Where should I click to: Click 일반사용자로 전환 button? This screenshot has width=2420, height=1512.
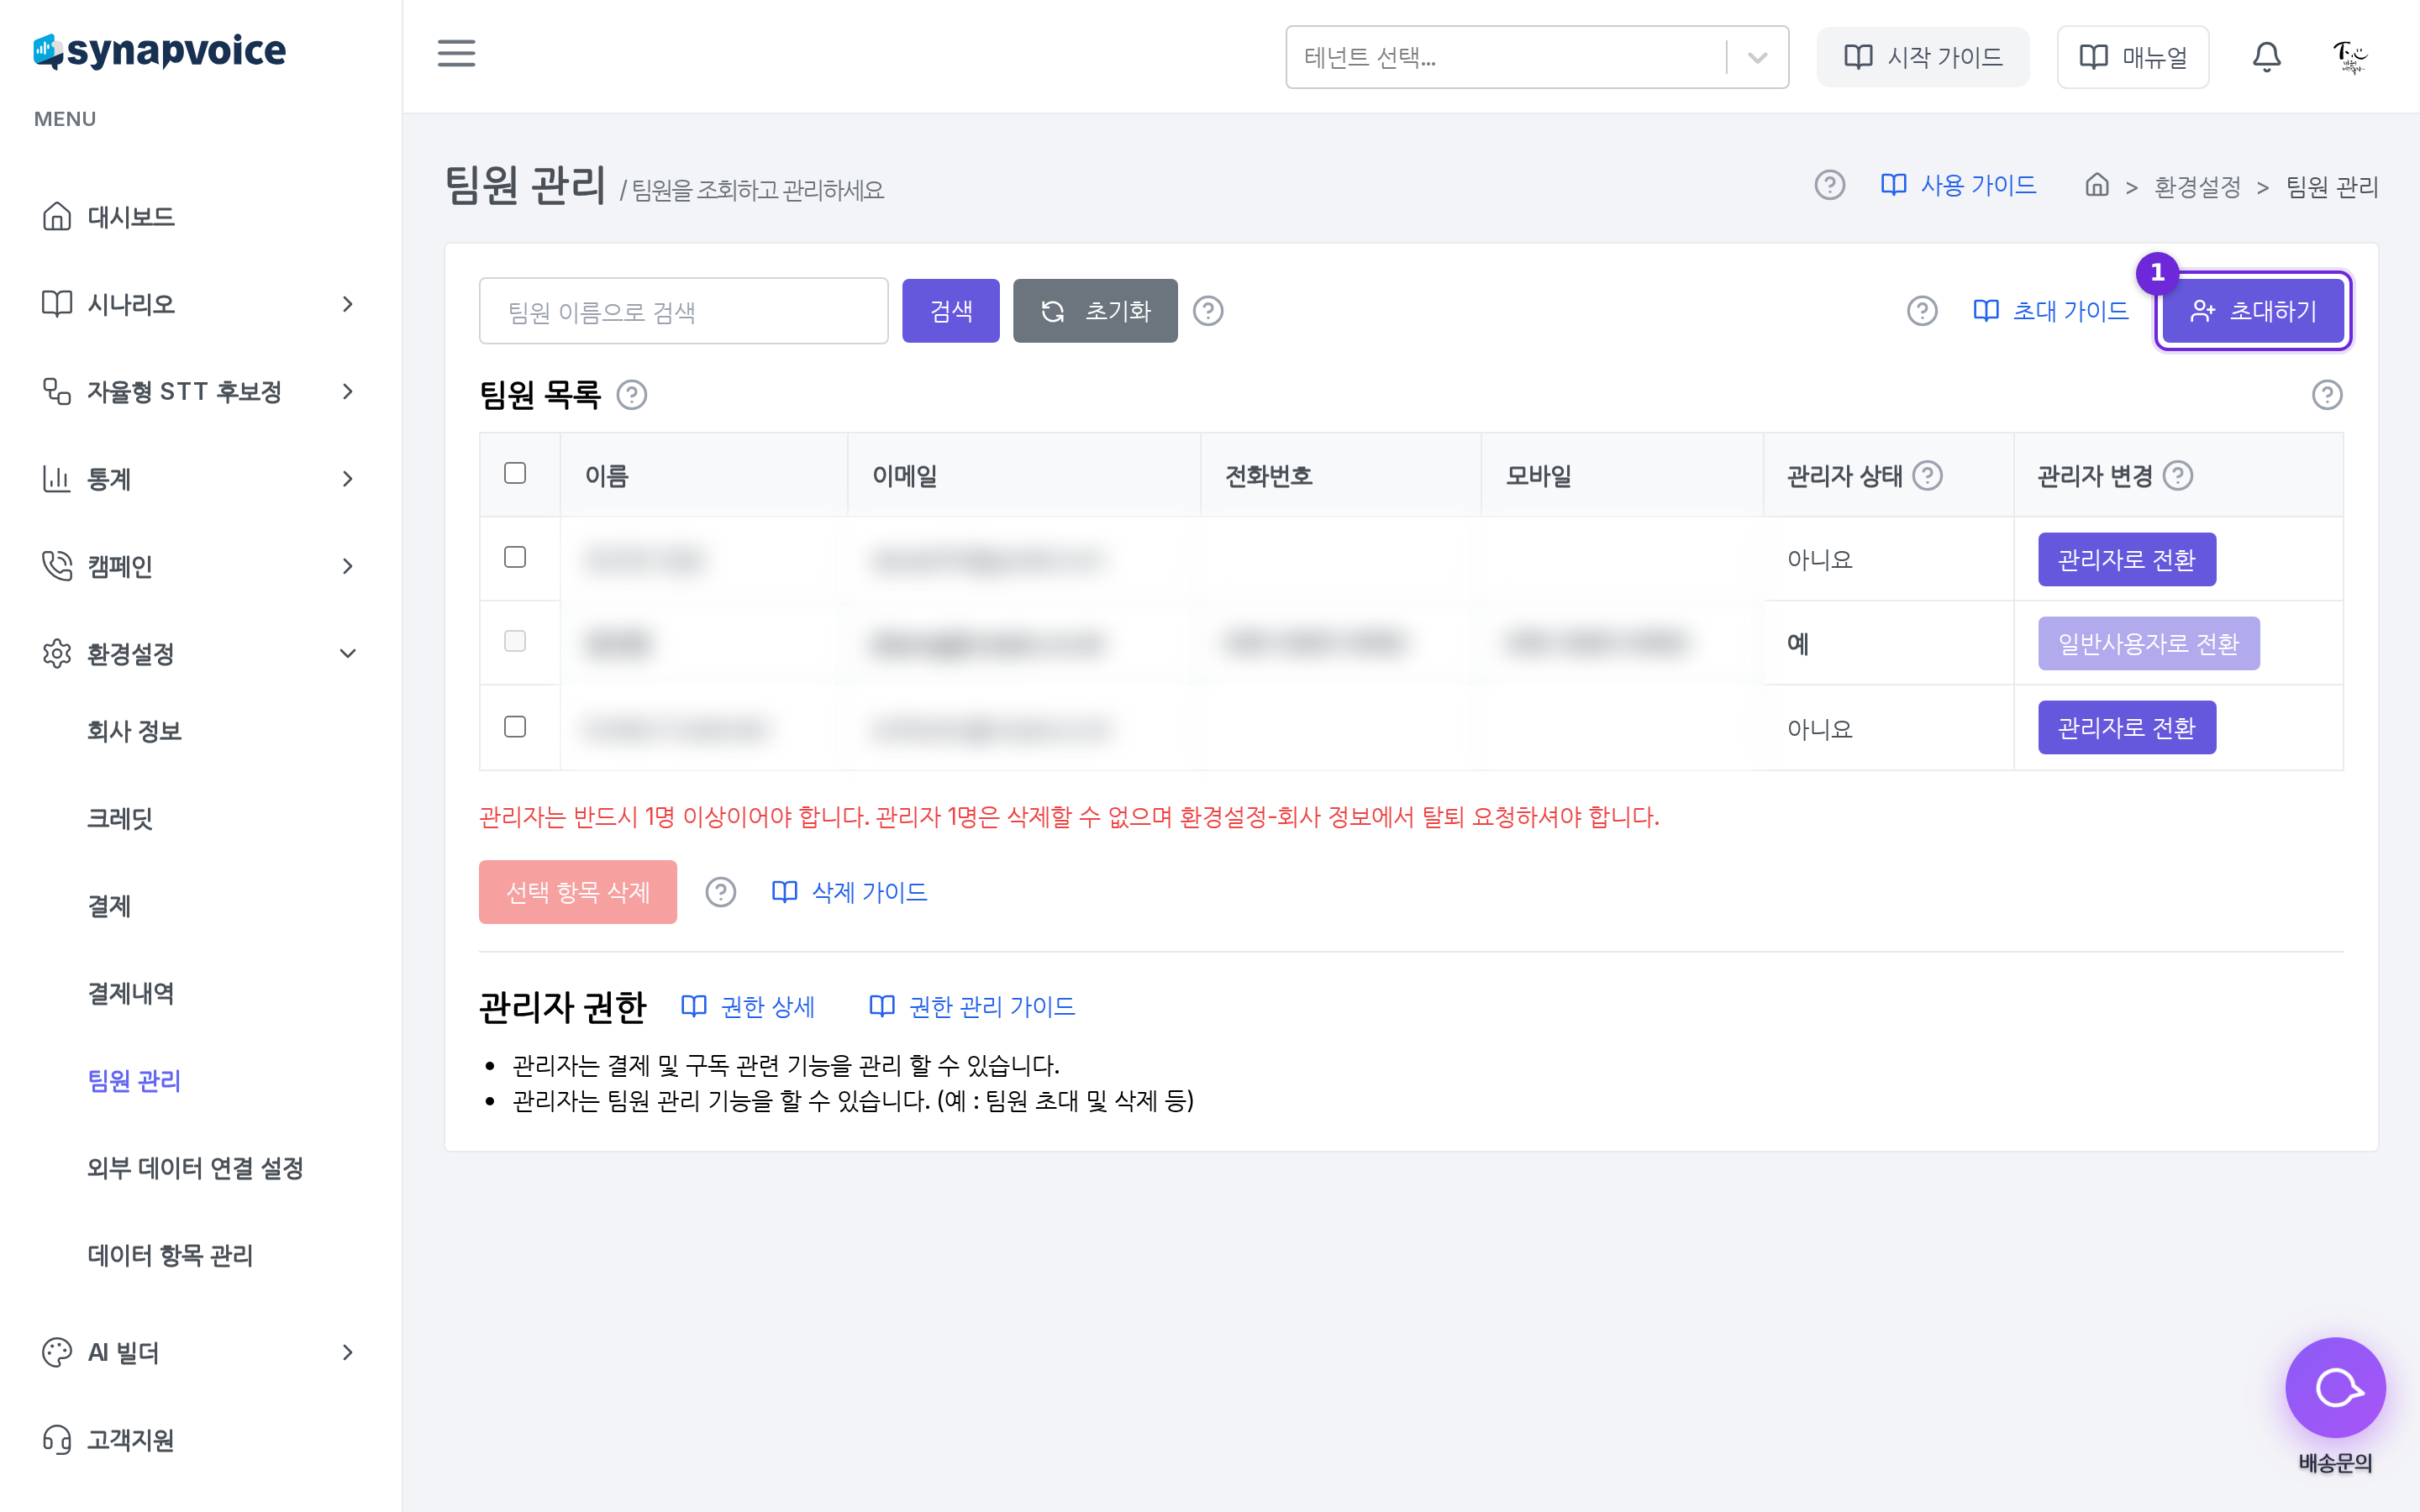point(2148,643)
